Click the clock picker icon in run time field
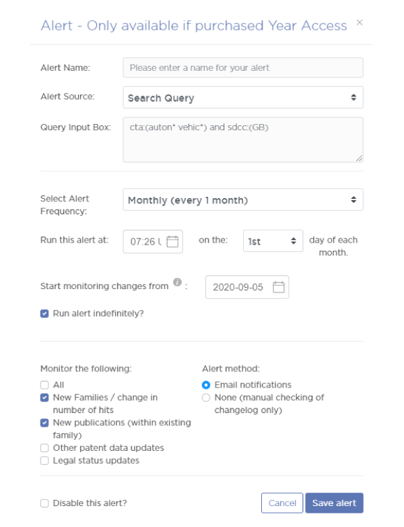This screenshot has height=527, width=404. click(x=172, y=241)
